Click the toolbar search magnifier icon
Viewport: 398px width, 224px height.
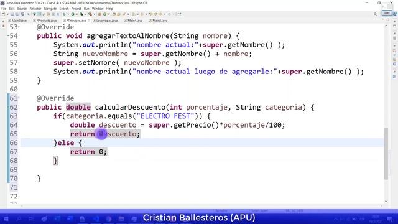click(x=375, y=14)
